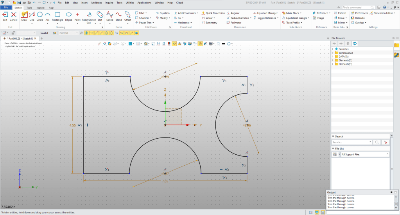Viewport: 400px width, 215px height.
Task: Toggle the last highlighted snap filter button
Action: [x=137, y=33]
